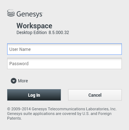Cancel the login dialog
Viewport: 129px width, 130px height.
95,95
